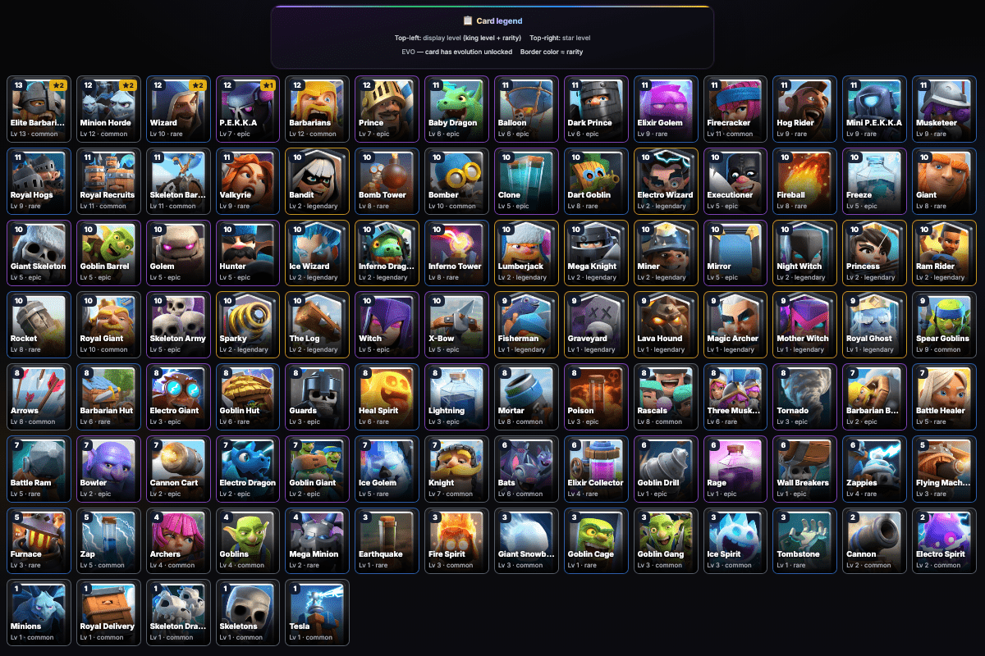
Task: Click the X-Bow card
Action: [x=456, y=325]
